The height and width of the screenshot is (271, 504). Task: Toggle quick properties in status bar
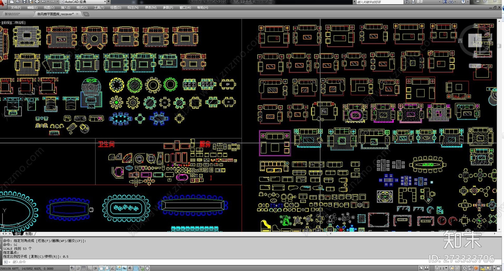(142, 268)
